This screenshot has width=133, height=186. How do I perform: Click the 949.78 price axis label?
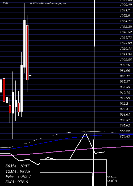pyautogui.click(x=125, y=92)
